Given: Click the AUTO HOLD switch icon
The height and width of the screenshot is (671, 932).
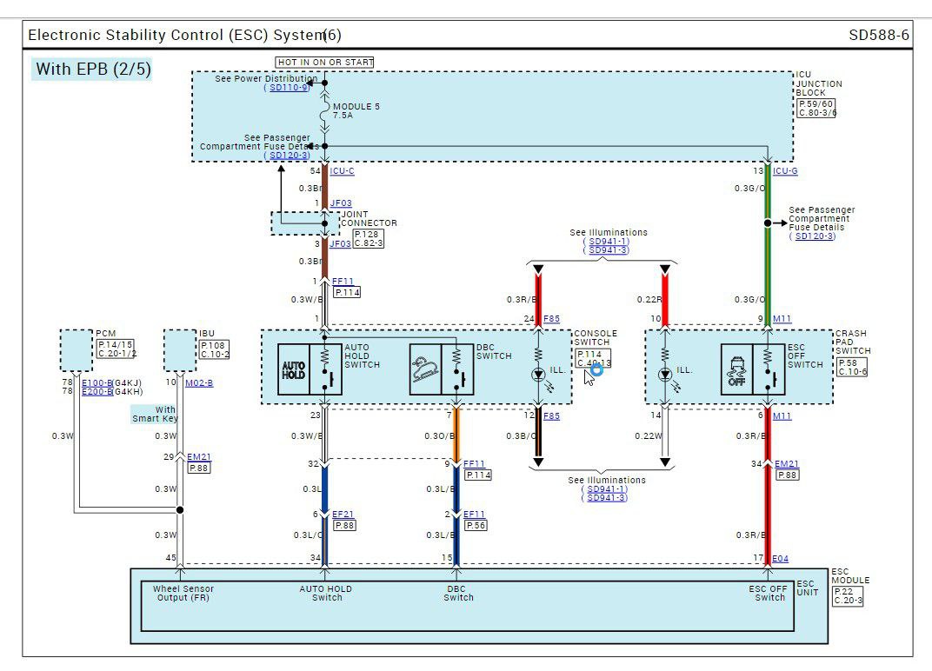Looking at the screenshot, I should (x=294, y=370).
